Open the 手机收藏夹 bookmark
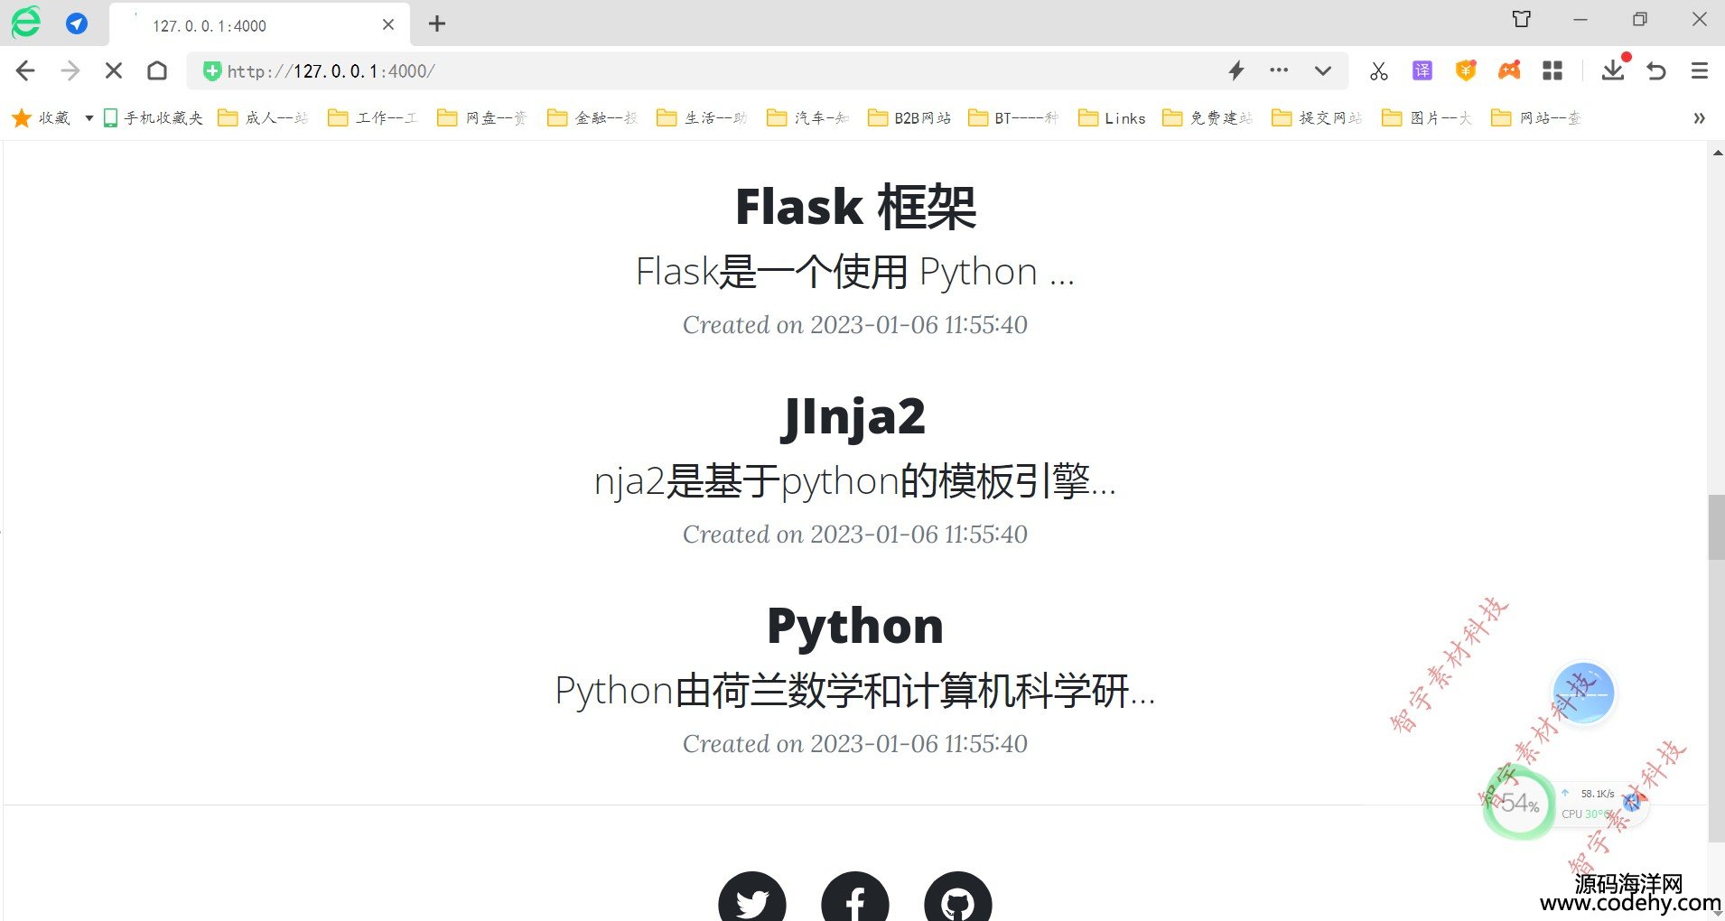The height and width of the screenshot is (921, 1725). (x=154, y=118)
